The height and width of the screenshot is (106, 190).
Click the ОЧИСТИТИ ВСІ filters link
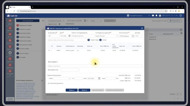tap(70, 24)
